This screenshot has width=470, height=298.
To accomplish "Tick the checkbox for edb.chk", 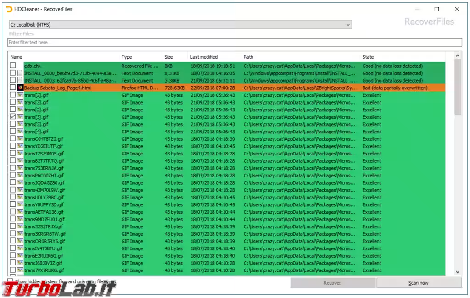I will (x=13, y=66).
